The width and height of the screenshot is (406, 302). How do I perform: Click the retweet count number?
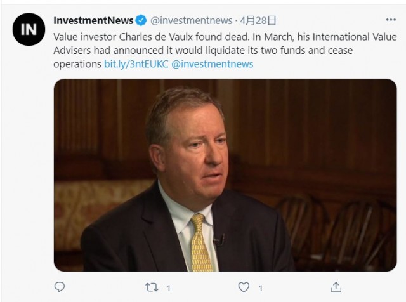[x=169, y=288]
